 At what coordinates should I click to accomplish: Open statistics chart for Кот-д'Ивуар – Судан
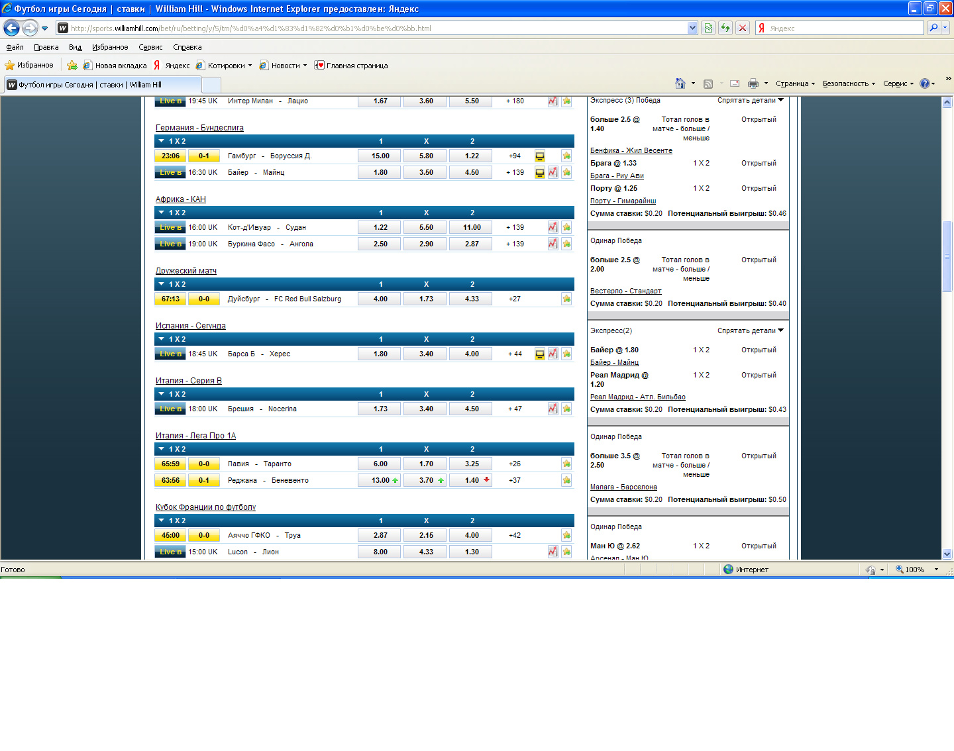click(x=553, y=227)
